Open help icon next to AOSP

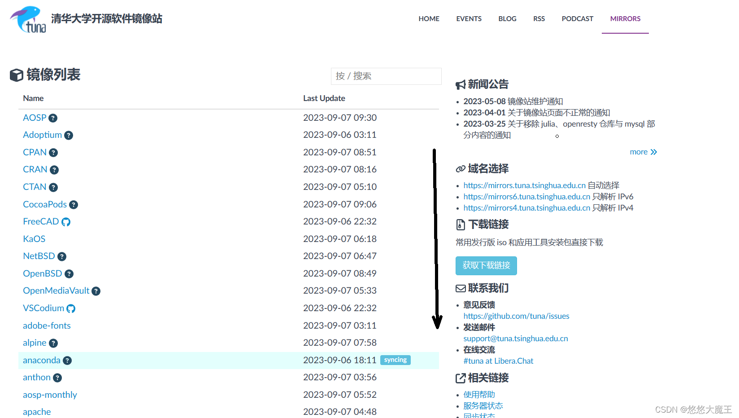[x=53, y=118]
